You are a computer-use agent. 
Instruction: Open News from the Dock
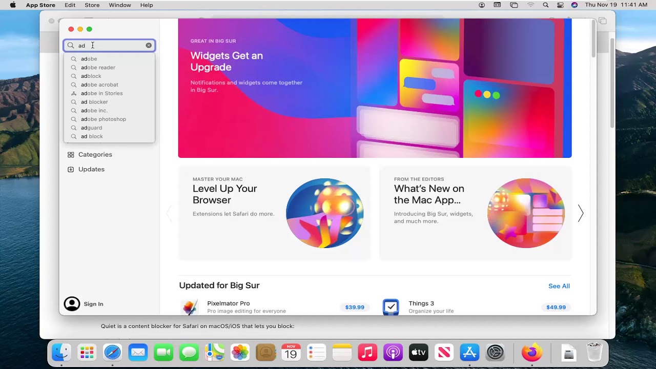click(444, 353)
